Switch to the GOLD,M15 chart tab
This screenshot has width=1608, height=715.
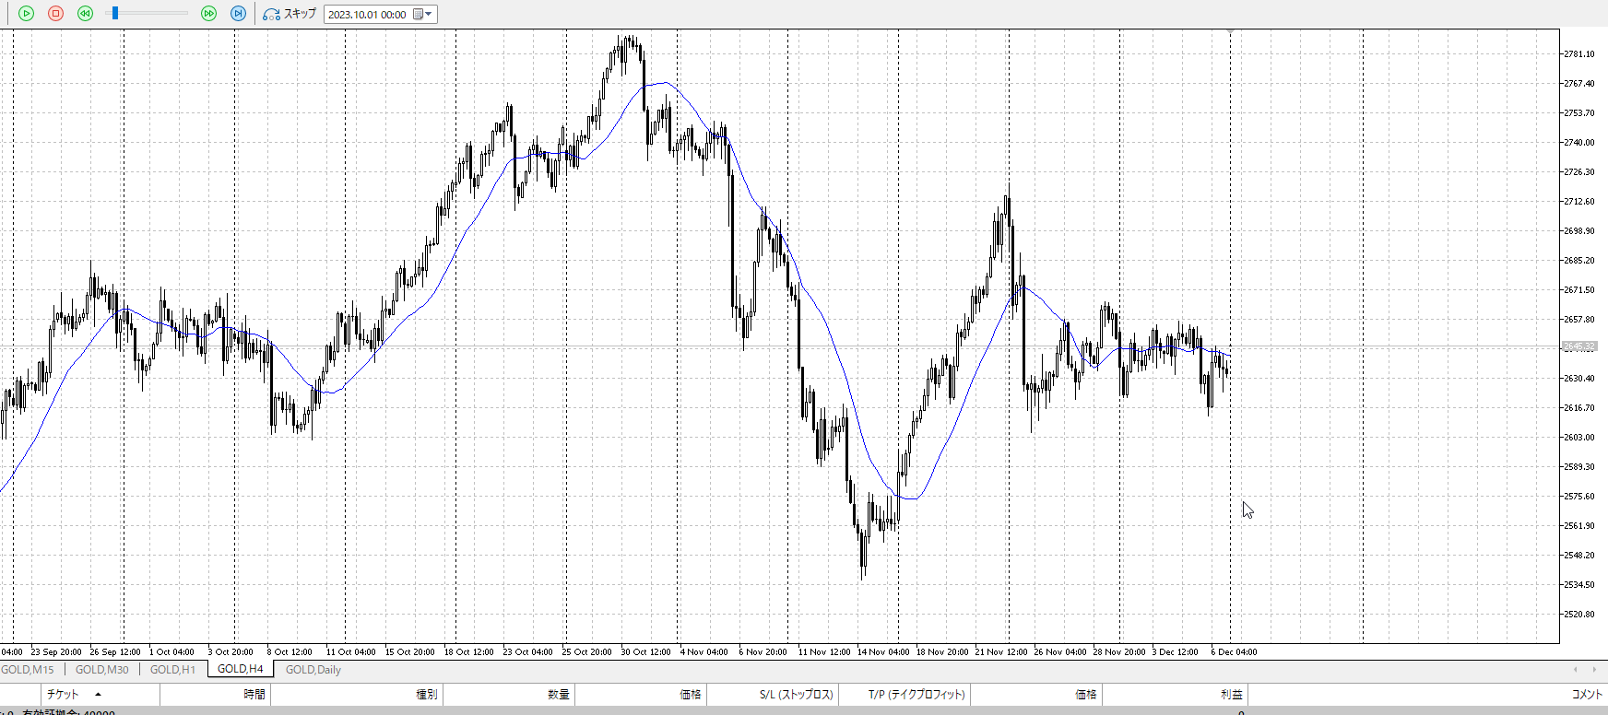(x=29, y=670)
